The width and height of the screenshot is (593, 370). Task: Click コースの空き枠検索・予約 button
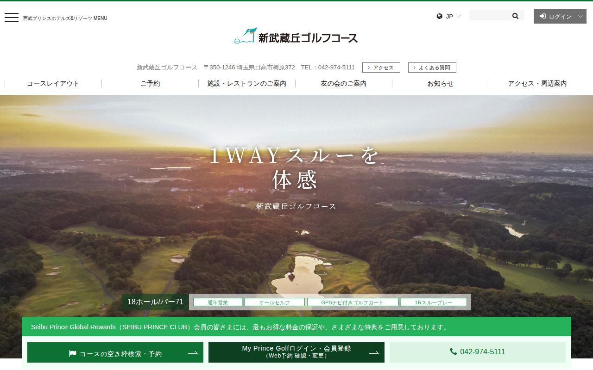tap(115, 352)
